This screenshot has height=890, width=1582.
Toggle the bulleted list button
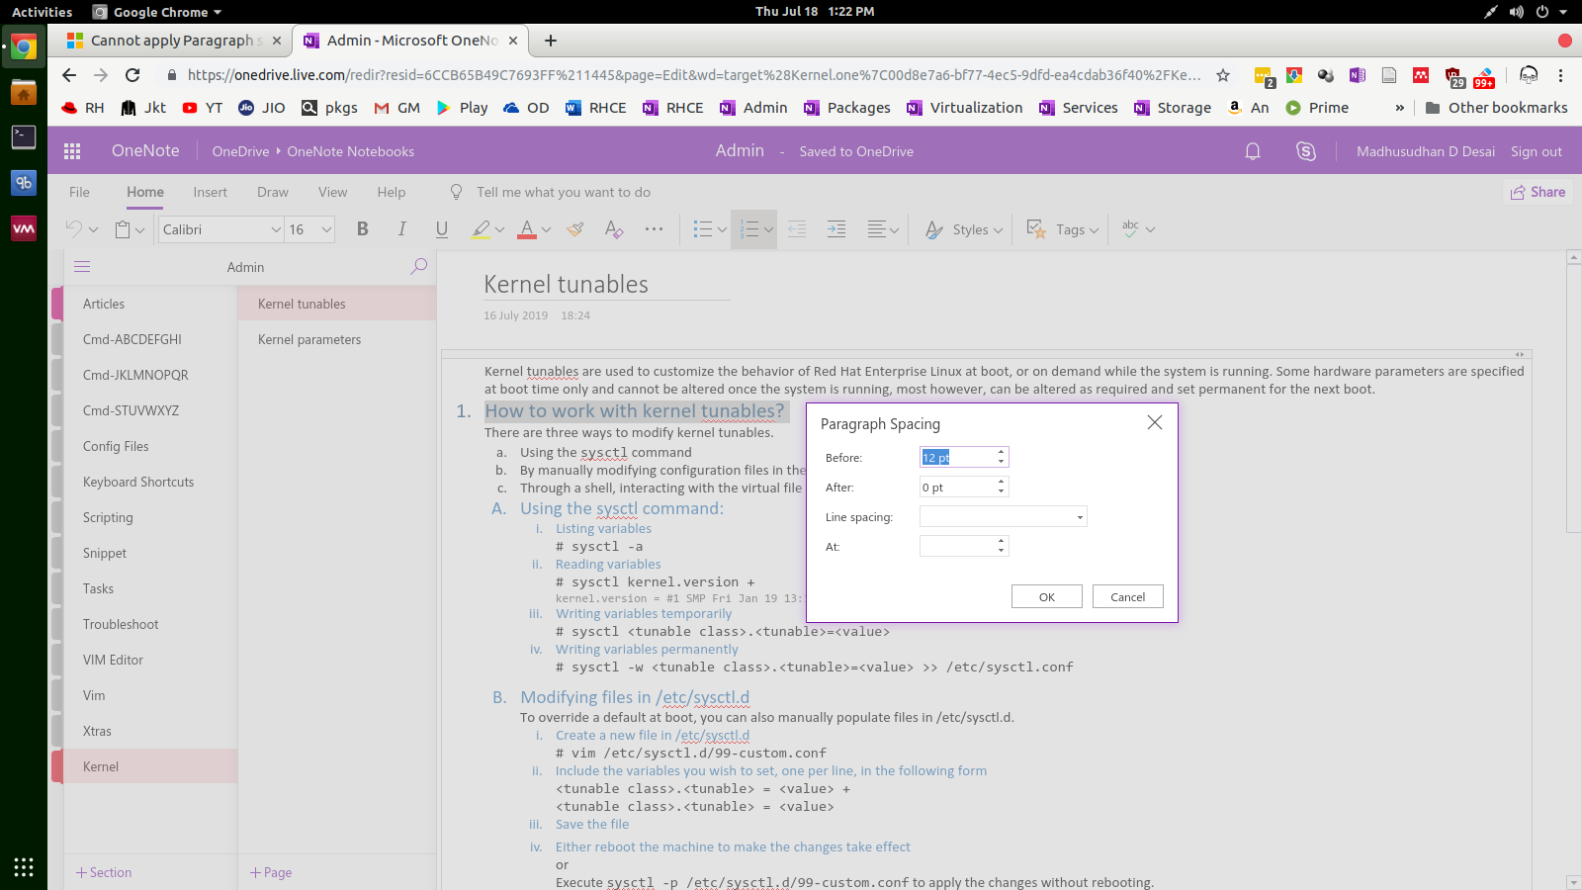click(x=703, y=229)
